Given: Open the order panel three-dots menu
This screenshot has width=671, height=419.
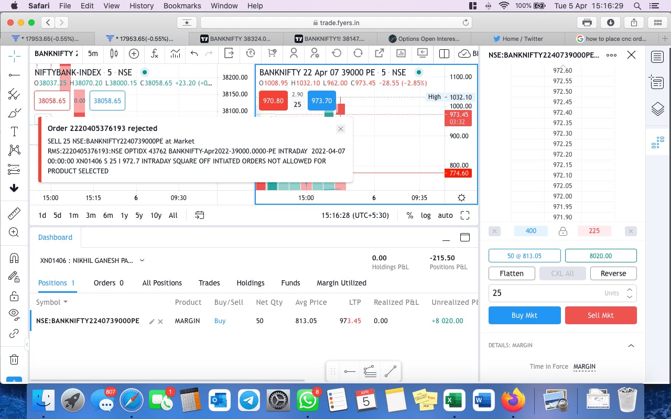Looking at the screenshot, I should [611, 55].
